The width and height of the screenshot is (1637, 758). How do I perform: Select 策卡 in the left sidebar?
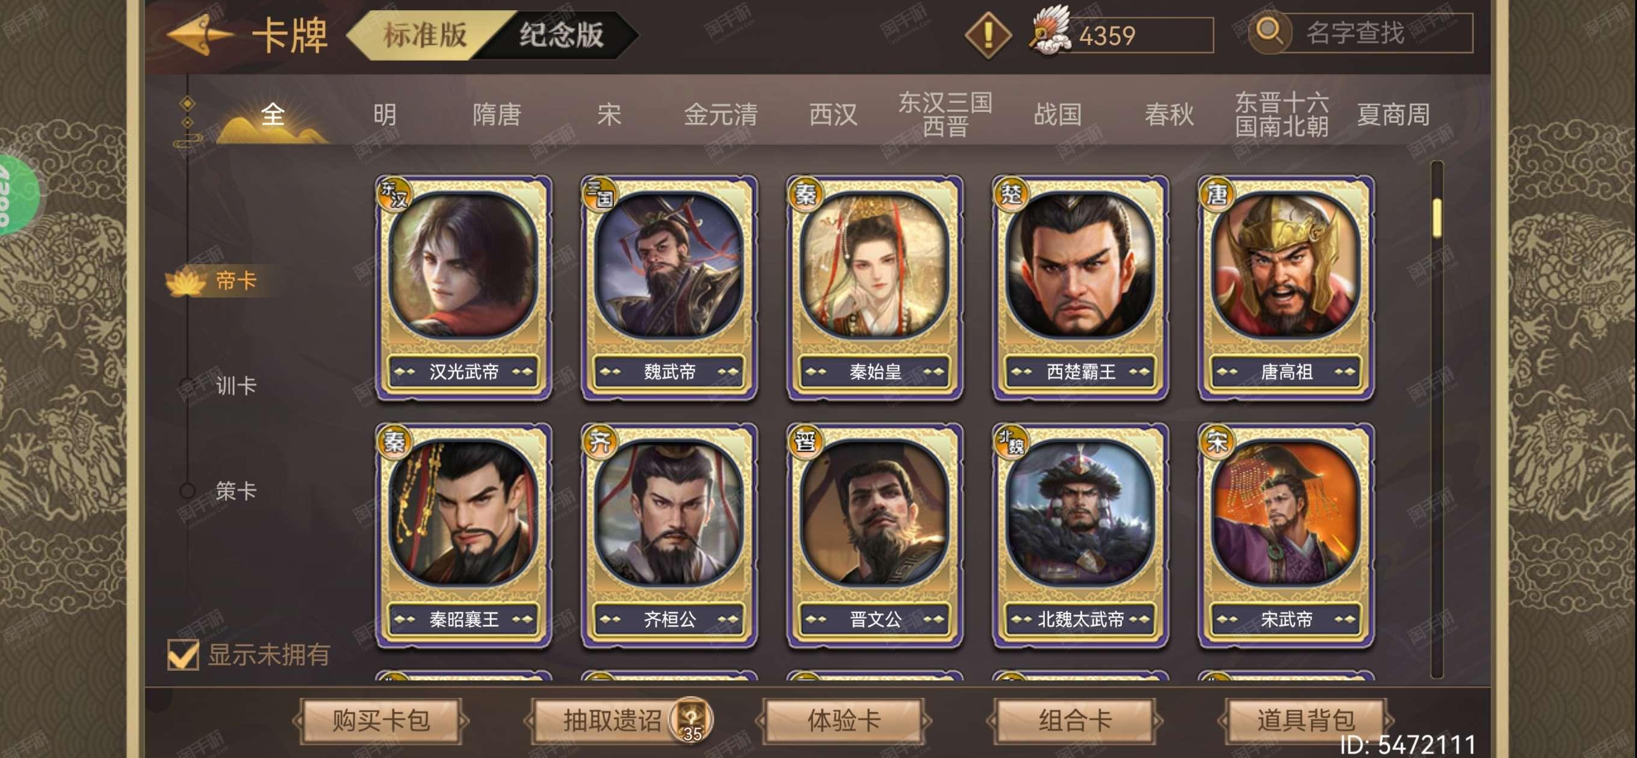coord(236,490)
